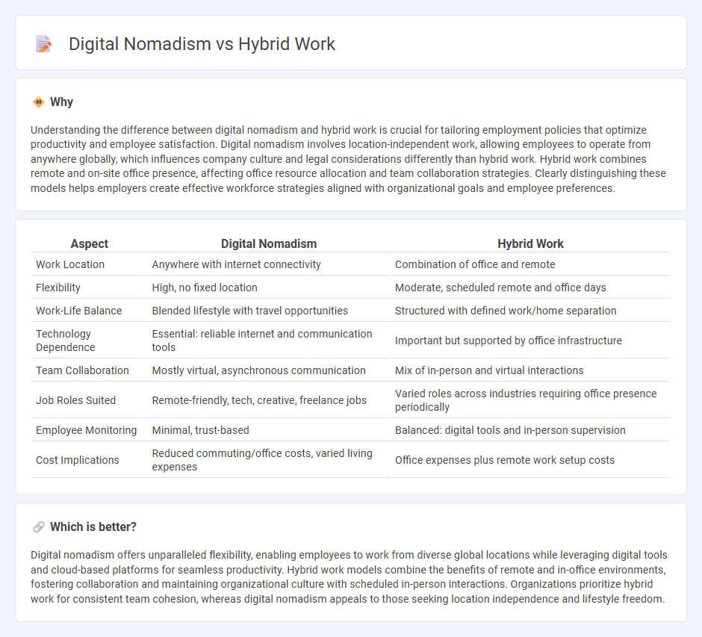The image size is (702, 637).
Task: Click the Digital Nomadism column header
Action: coord(269,243)
